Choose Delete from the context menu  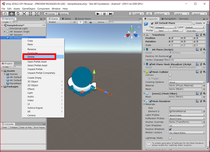pyautogui.click(x=43, y=57)
